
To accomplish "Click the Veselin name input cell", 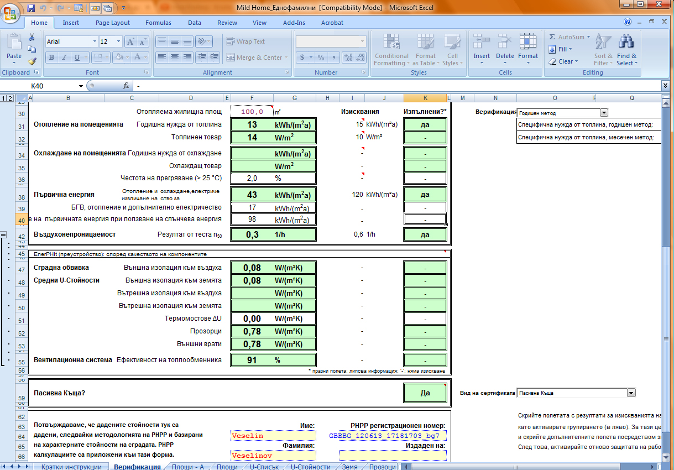I will click(273, 436).
